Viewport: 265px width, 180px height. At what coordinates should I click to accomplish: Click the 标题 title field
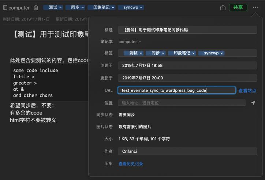(x=187, y=30)
